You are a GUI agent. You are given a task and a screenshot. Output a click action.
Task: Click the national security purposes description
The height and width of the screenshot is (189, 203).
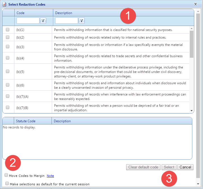coord(113,30)
